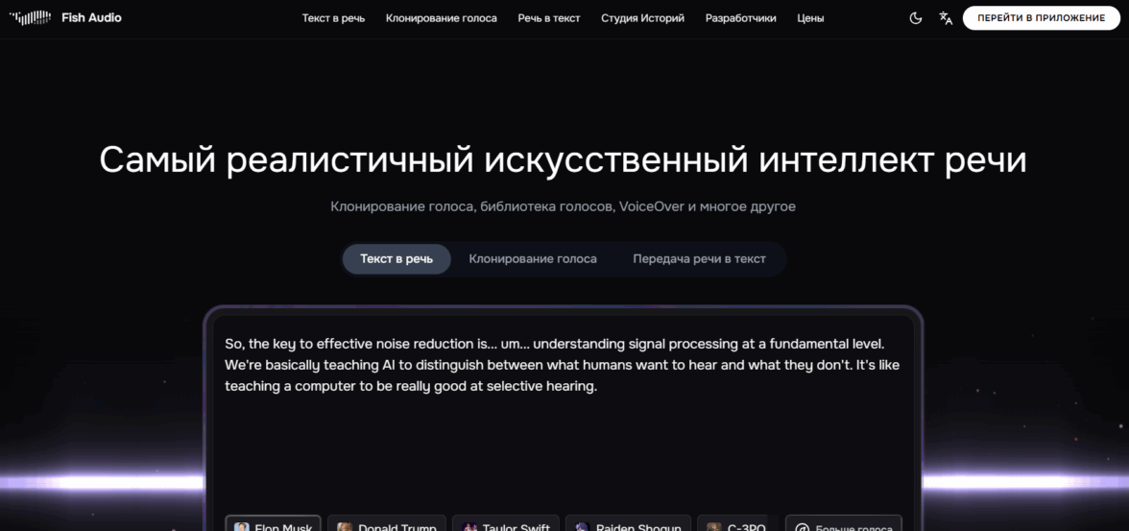Viewport: 1129px width, 531px height.
Task: View the Цены pricing page
Action: 810,18
